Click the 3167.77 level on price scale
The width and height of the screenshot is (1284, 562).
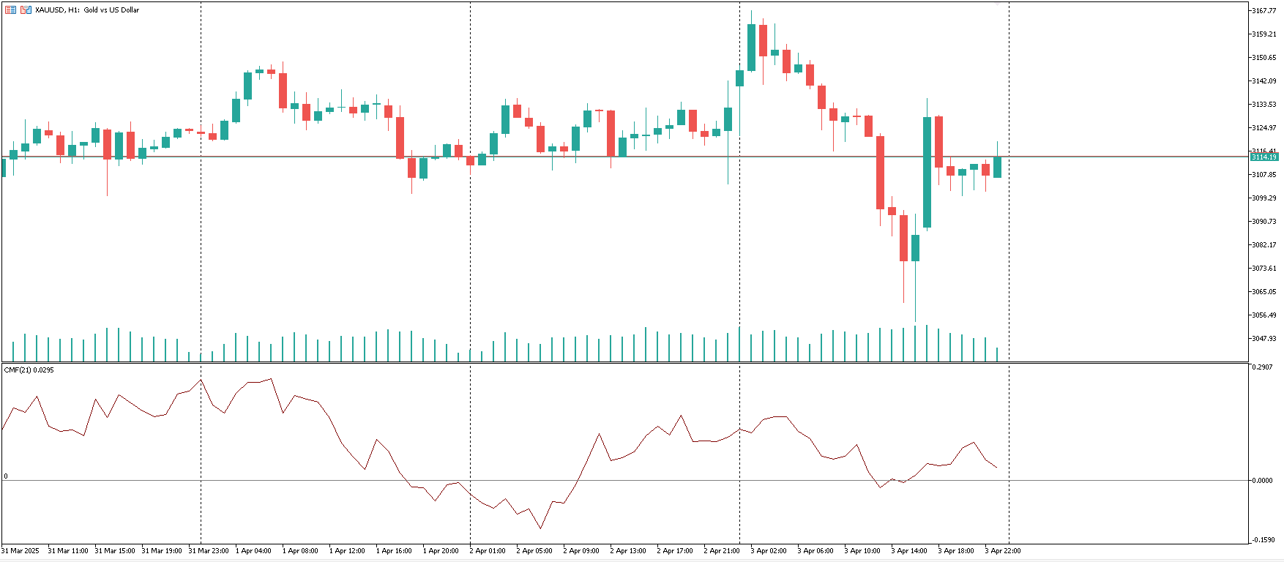(x=1264, y=11)
